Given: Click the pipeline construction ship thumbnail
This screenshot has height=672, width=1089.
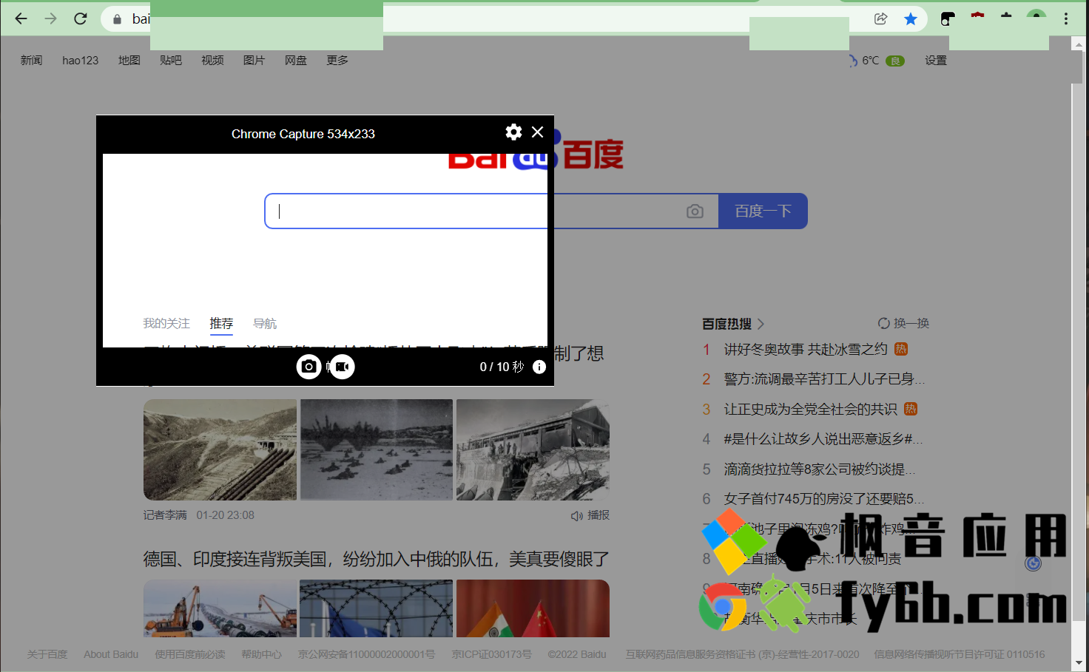Looking at the screenshot, I should [x=220, y=608].
